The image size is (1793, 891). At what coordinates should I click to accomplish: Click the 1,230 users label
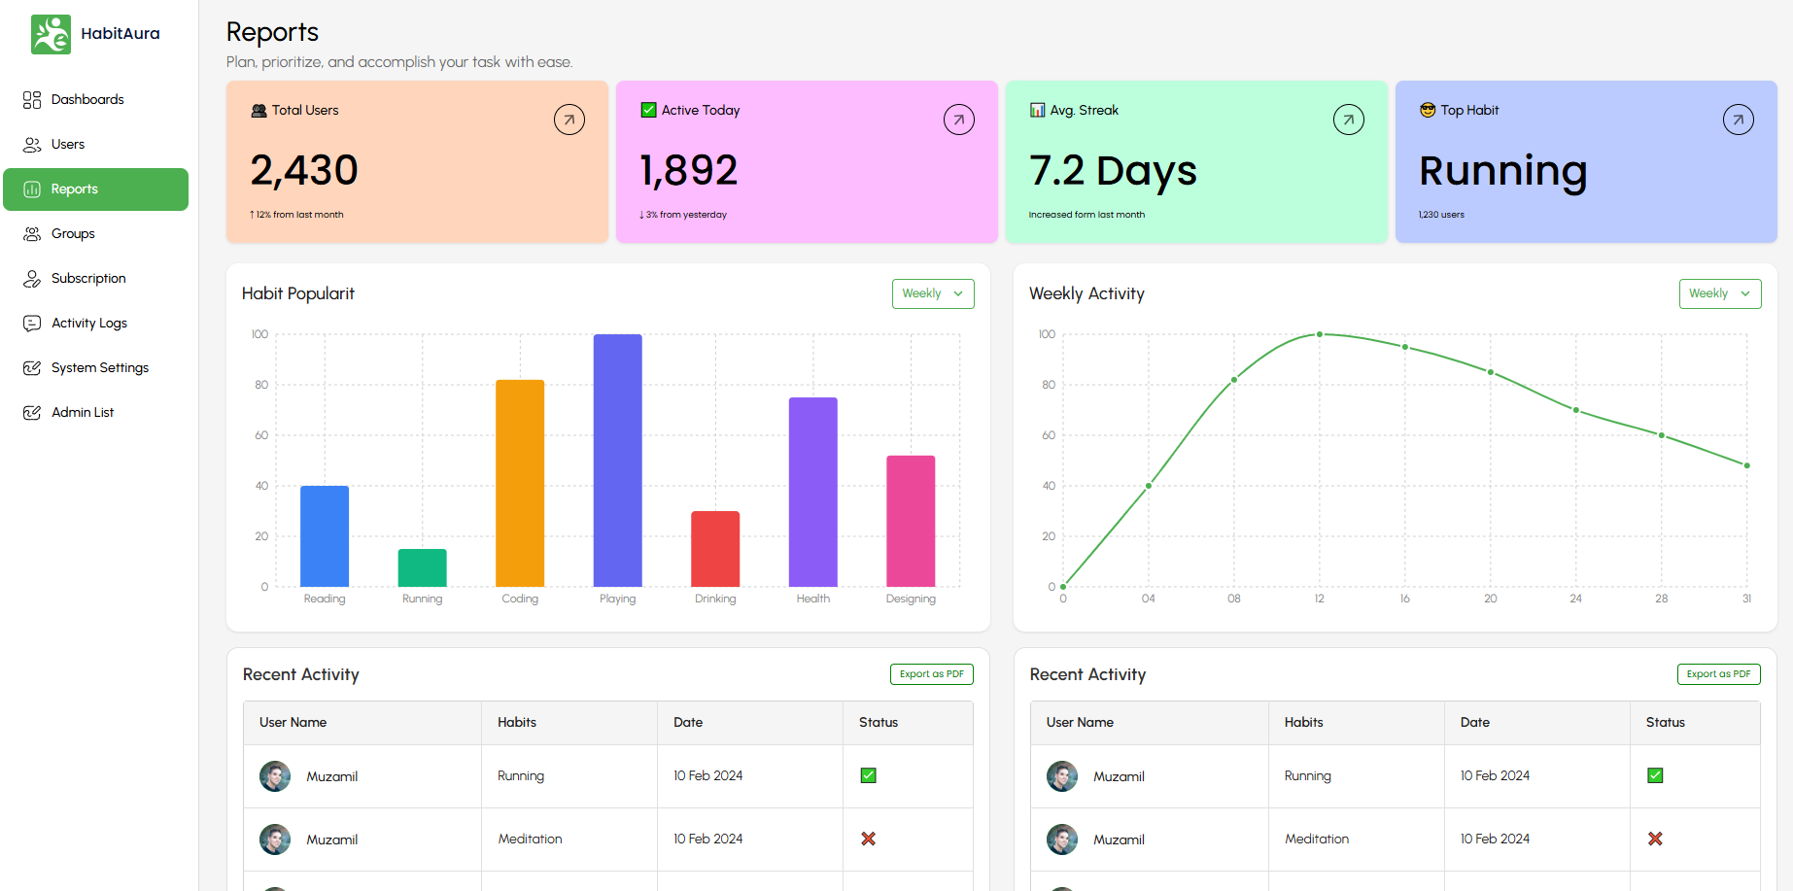click(1441, 215)
